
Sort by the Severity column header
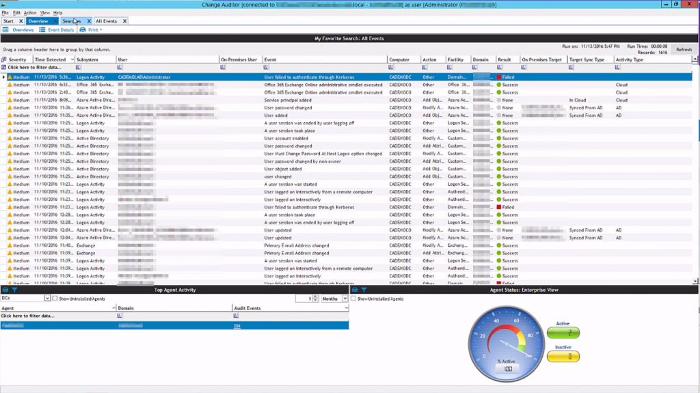coord(17,59)
